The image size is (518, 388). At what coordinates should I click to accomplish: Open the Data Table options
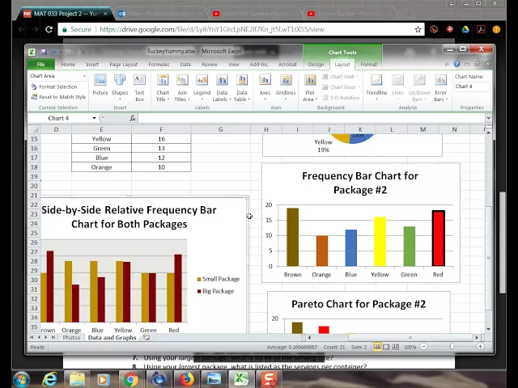pos(242,87)
